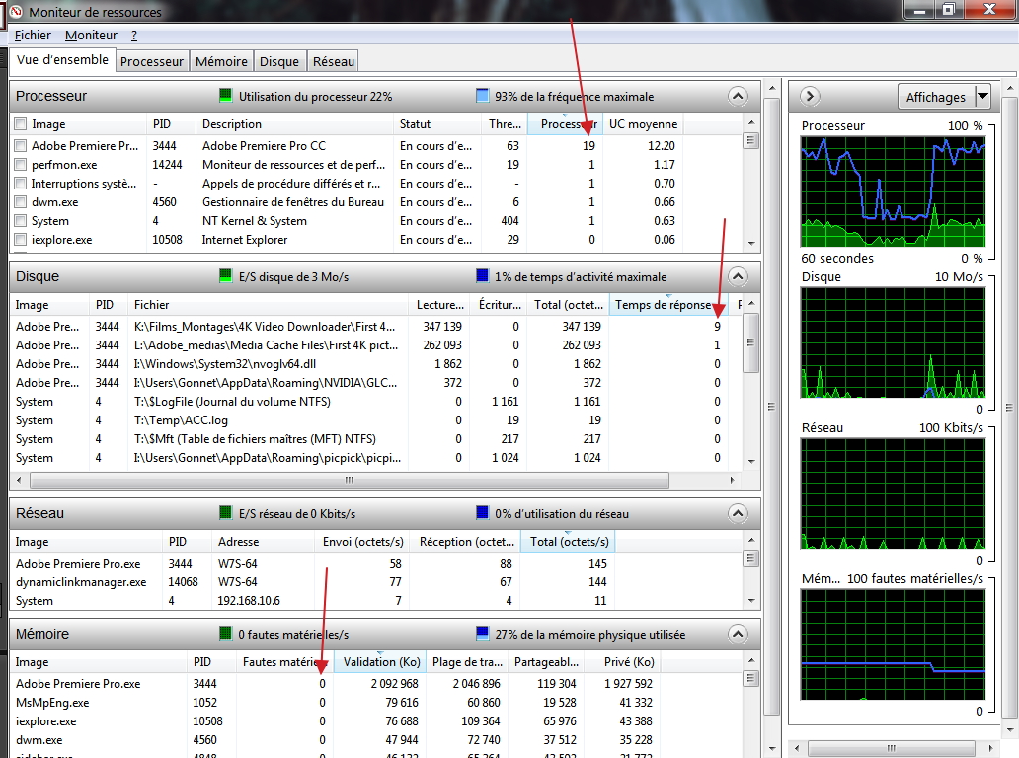
Task: Sort by Processeur column header
Action: (x=565, y=124)
